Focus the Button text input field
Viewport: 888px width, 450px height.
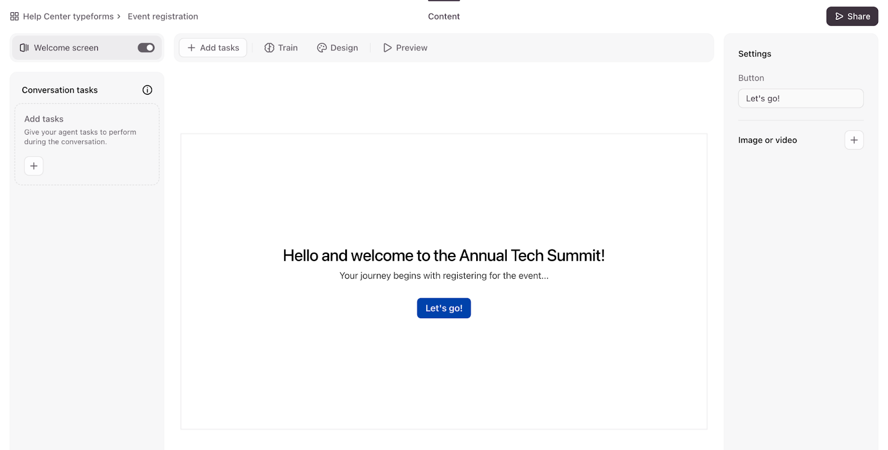click(800, 99)
